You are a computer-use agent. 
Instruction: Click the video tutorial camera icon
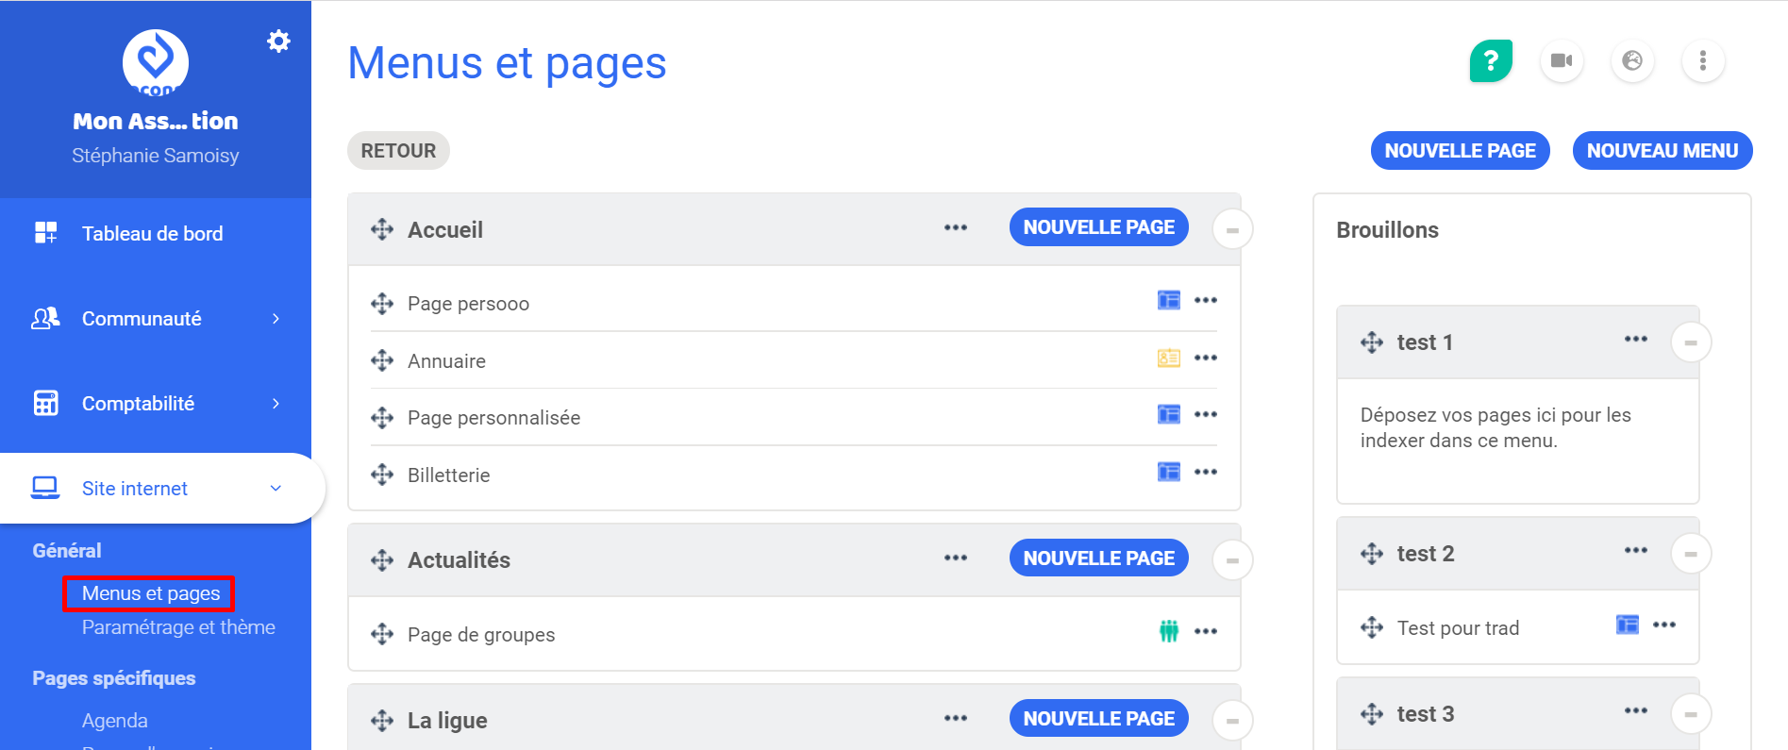tap(1562, 60)
